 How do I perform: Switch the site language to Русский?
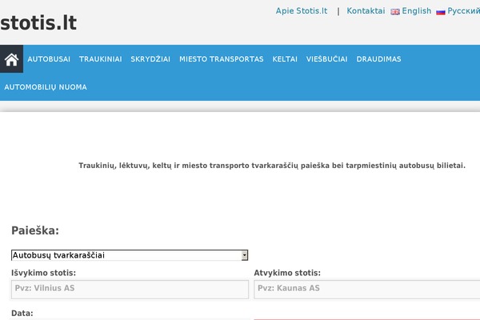463,11
